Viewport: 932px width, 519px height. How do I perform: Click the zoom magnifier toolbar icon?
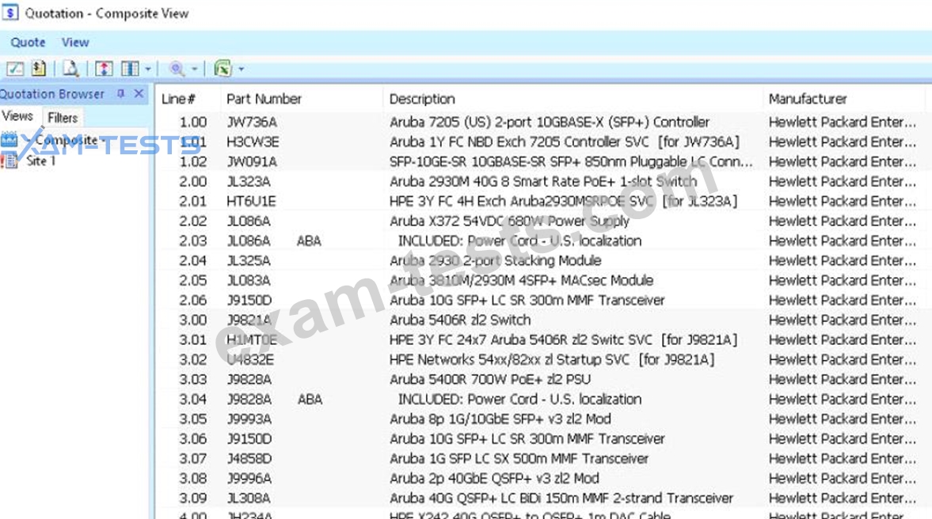177,69
